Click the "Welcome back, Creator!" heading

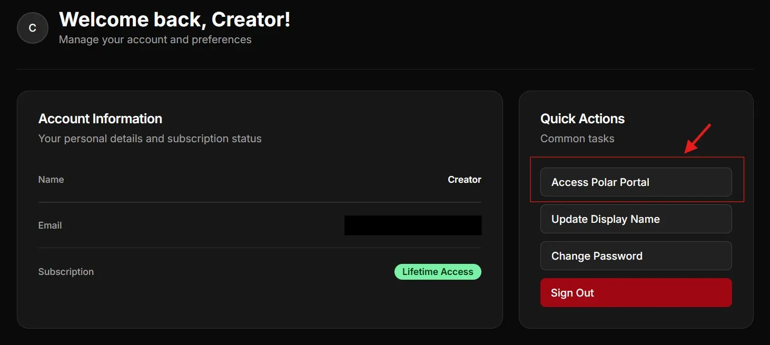(174, 20)
